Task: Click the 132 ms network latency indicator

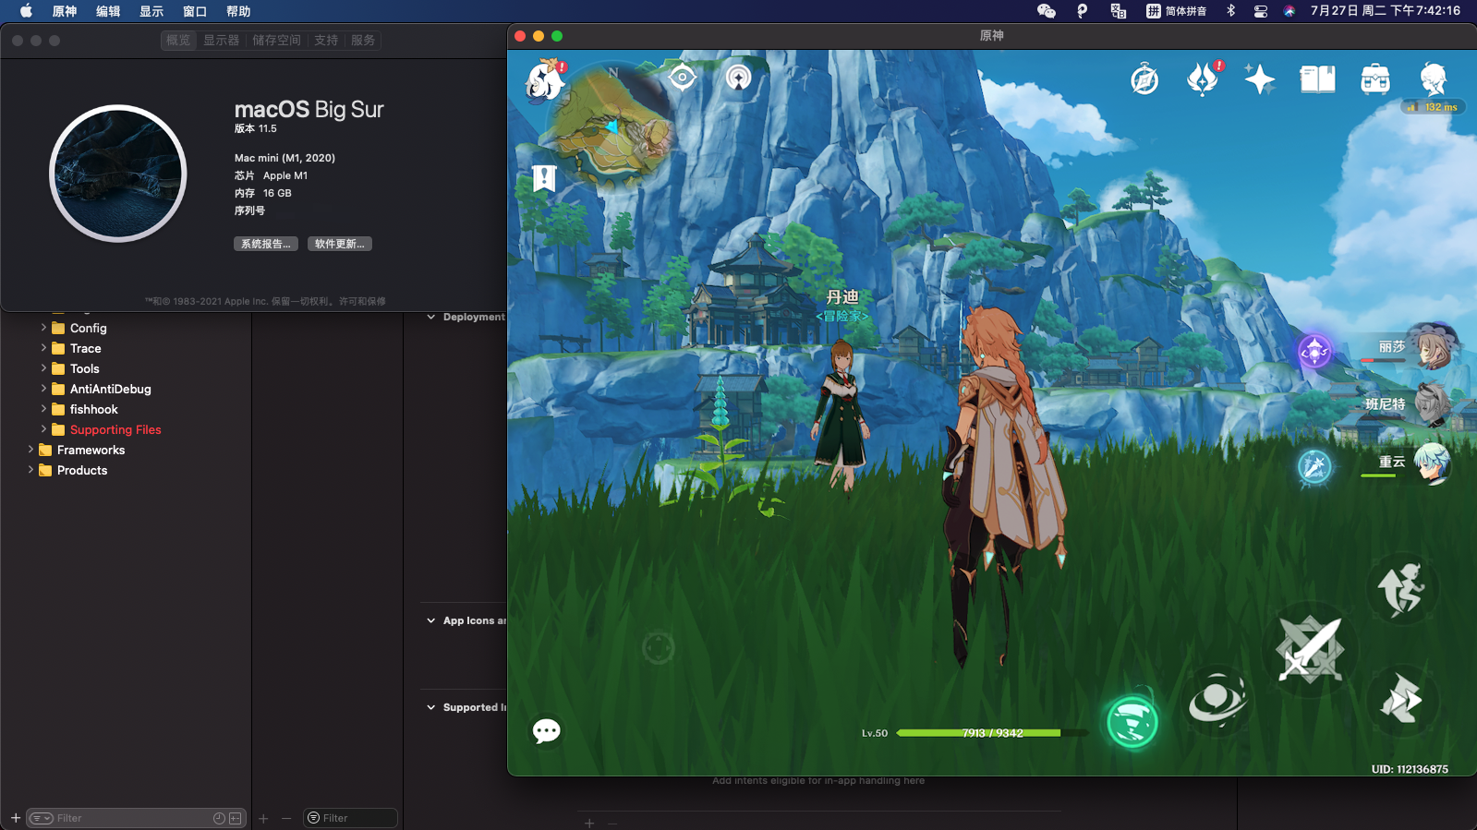Action: tap(1432, 107)
